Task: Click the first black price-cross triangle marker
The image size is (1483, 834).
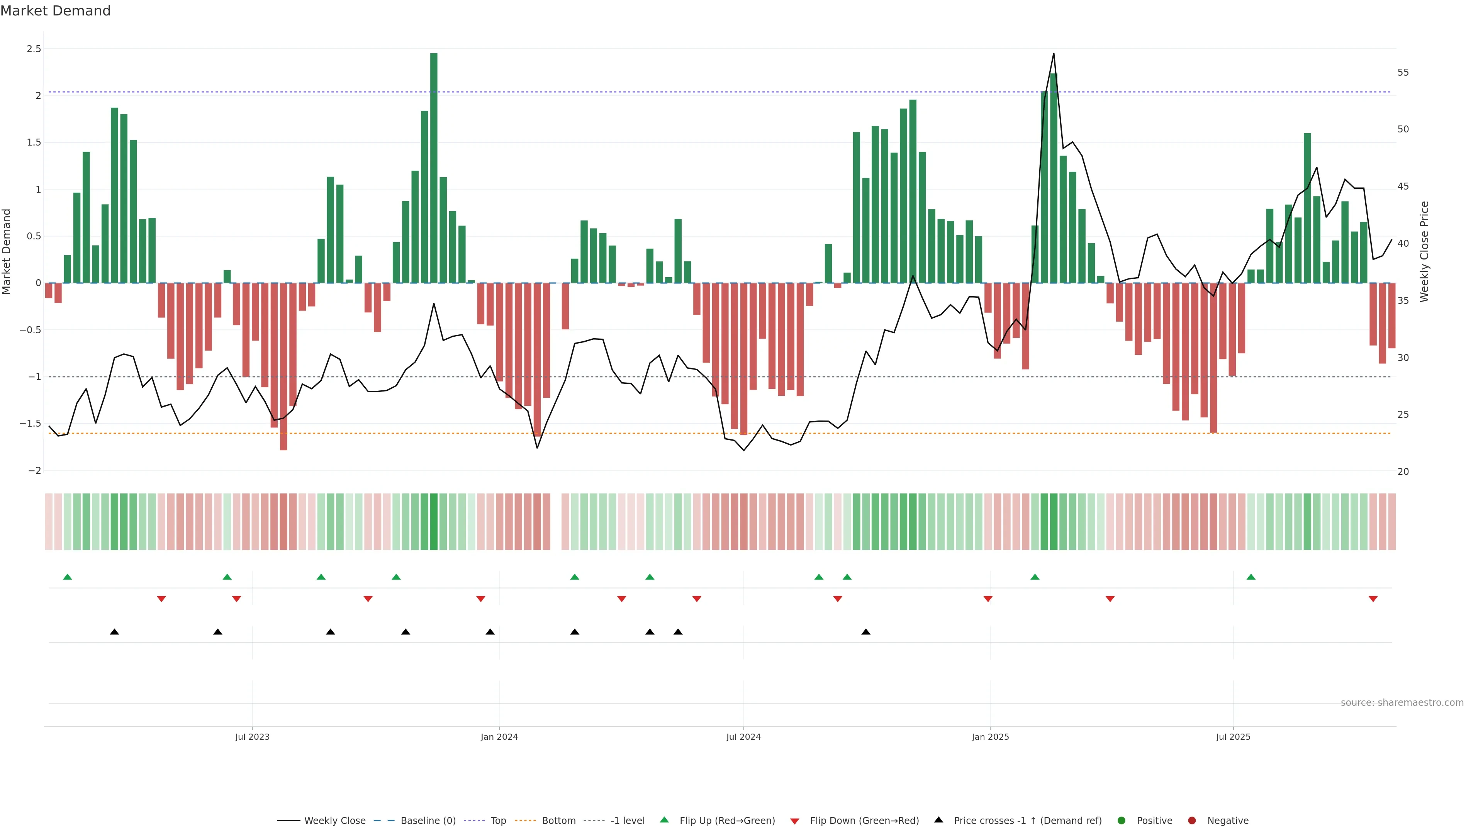Action: (115, 632)
